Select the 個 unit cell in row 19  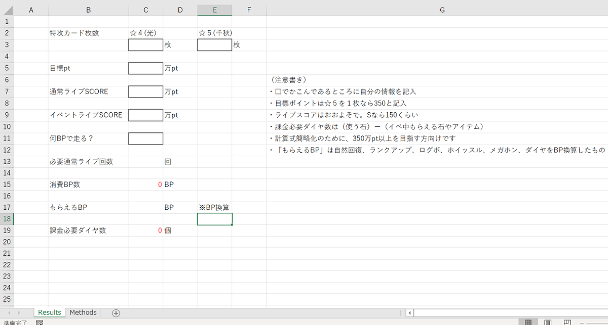tap(180, 230)
